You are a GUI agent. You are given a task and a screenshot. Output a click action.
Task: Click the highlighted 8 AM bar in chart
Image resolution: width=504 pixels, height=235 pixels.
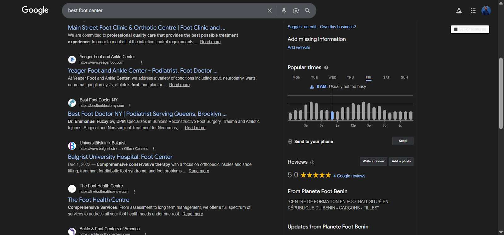(332, 115)
